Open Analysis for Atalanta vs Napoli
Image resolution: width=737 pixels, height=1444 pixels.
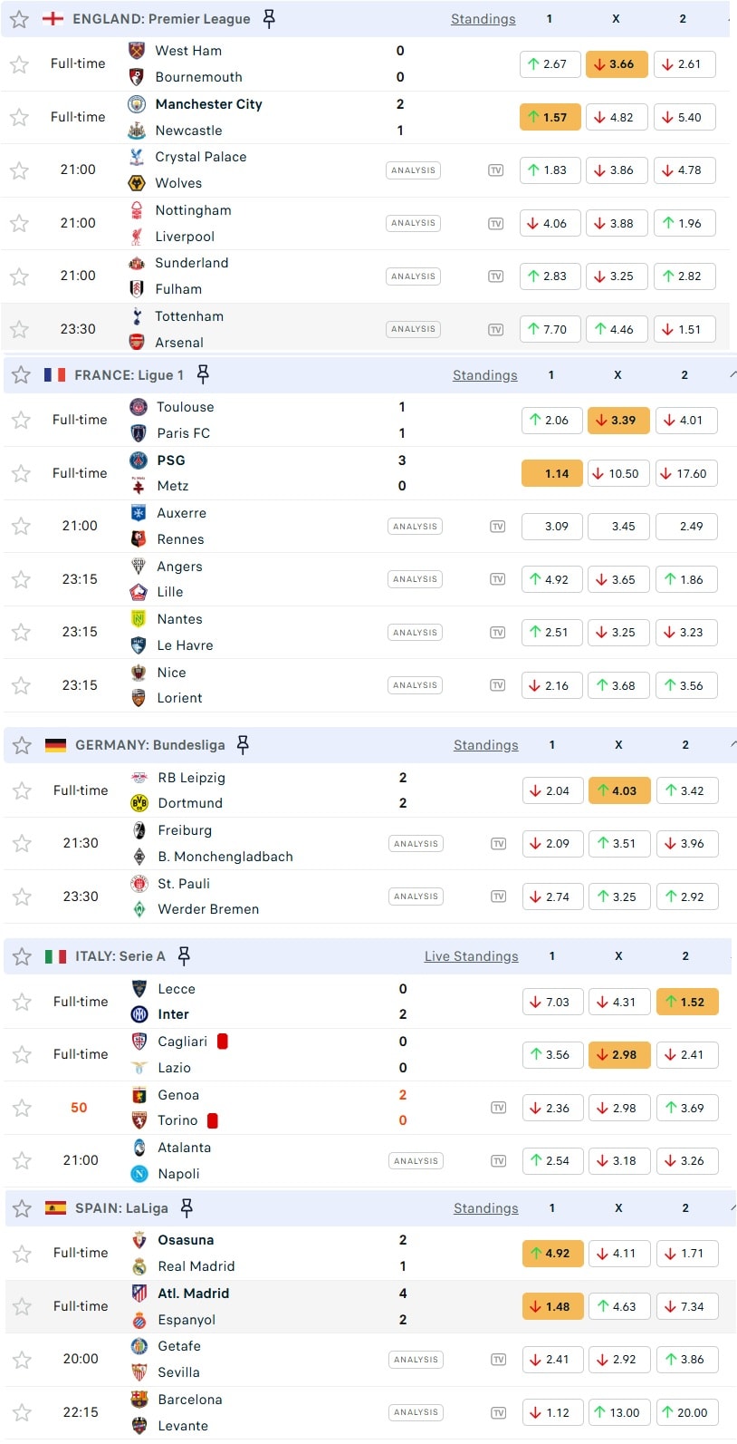point(416,1161)
